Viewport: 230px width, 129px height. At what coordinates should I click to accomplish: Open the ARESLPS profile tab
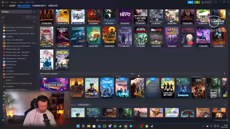(53, 6)
